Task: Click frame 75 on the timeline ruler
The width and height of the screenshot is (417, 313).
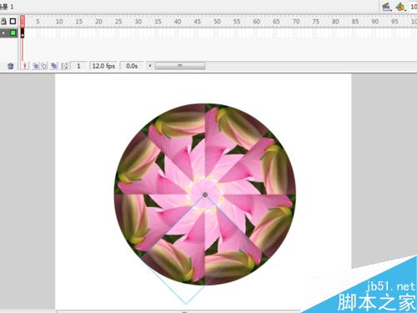Action: pyautogui.click(x=316, y=22)
